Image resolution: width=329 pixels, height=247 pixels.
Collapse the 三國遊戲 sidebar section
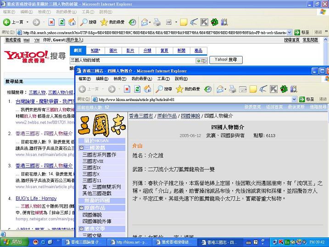point(81,148)
